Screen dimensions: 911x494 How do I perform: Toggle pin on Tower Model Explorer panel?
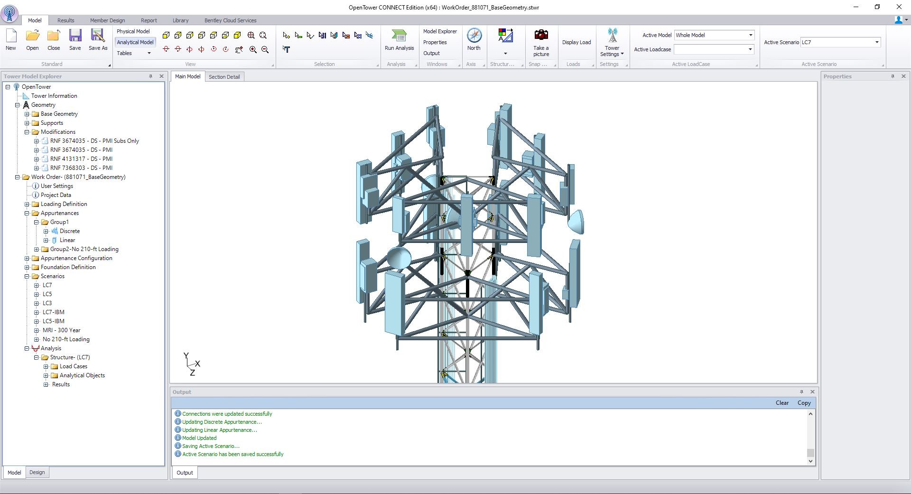pos(151,76)
